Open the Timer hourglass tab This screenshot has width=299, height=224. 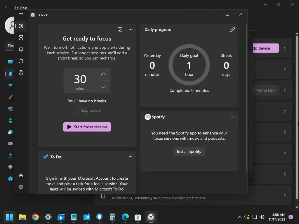[21, 38]
